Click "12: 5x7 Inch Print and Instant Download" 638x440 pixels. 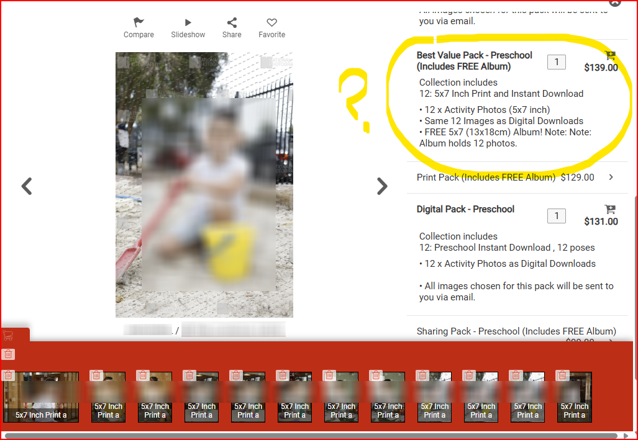point(501,94)
